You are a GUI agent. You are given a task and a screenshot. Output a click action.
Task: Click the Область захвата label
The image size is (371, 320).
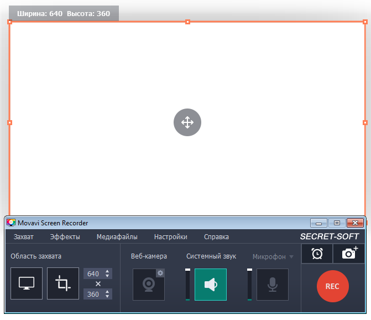pyautogui.click(x=36, y=256)
